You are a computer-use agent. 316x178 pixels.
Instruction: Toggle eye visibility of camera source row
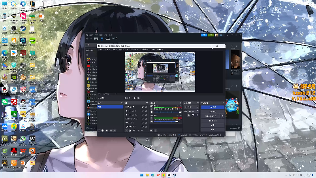pos(143,119)
